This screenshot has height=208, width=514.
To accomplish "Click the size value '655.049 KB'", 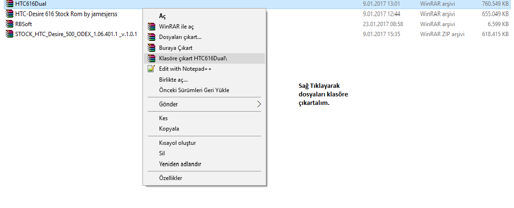I will [x=495, y=14].
